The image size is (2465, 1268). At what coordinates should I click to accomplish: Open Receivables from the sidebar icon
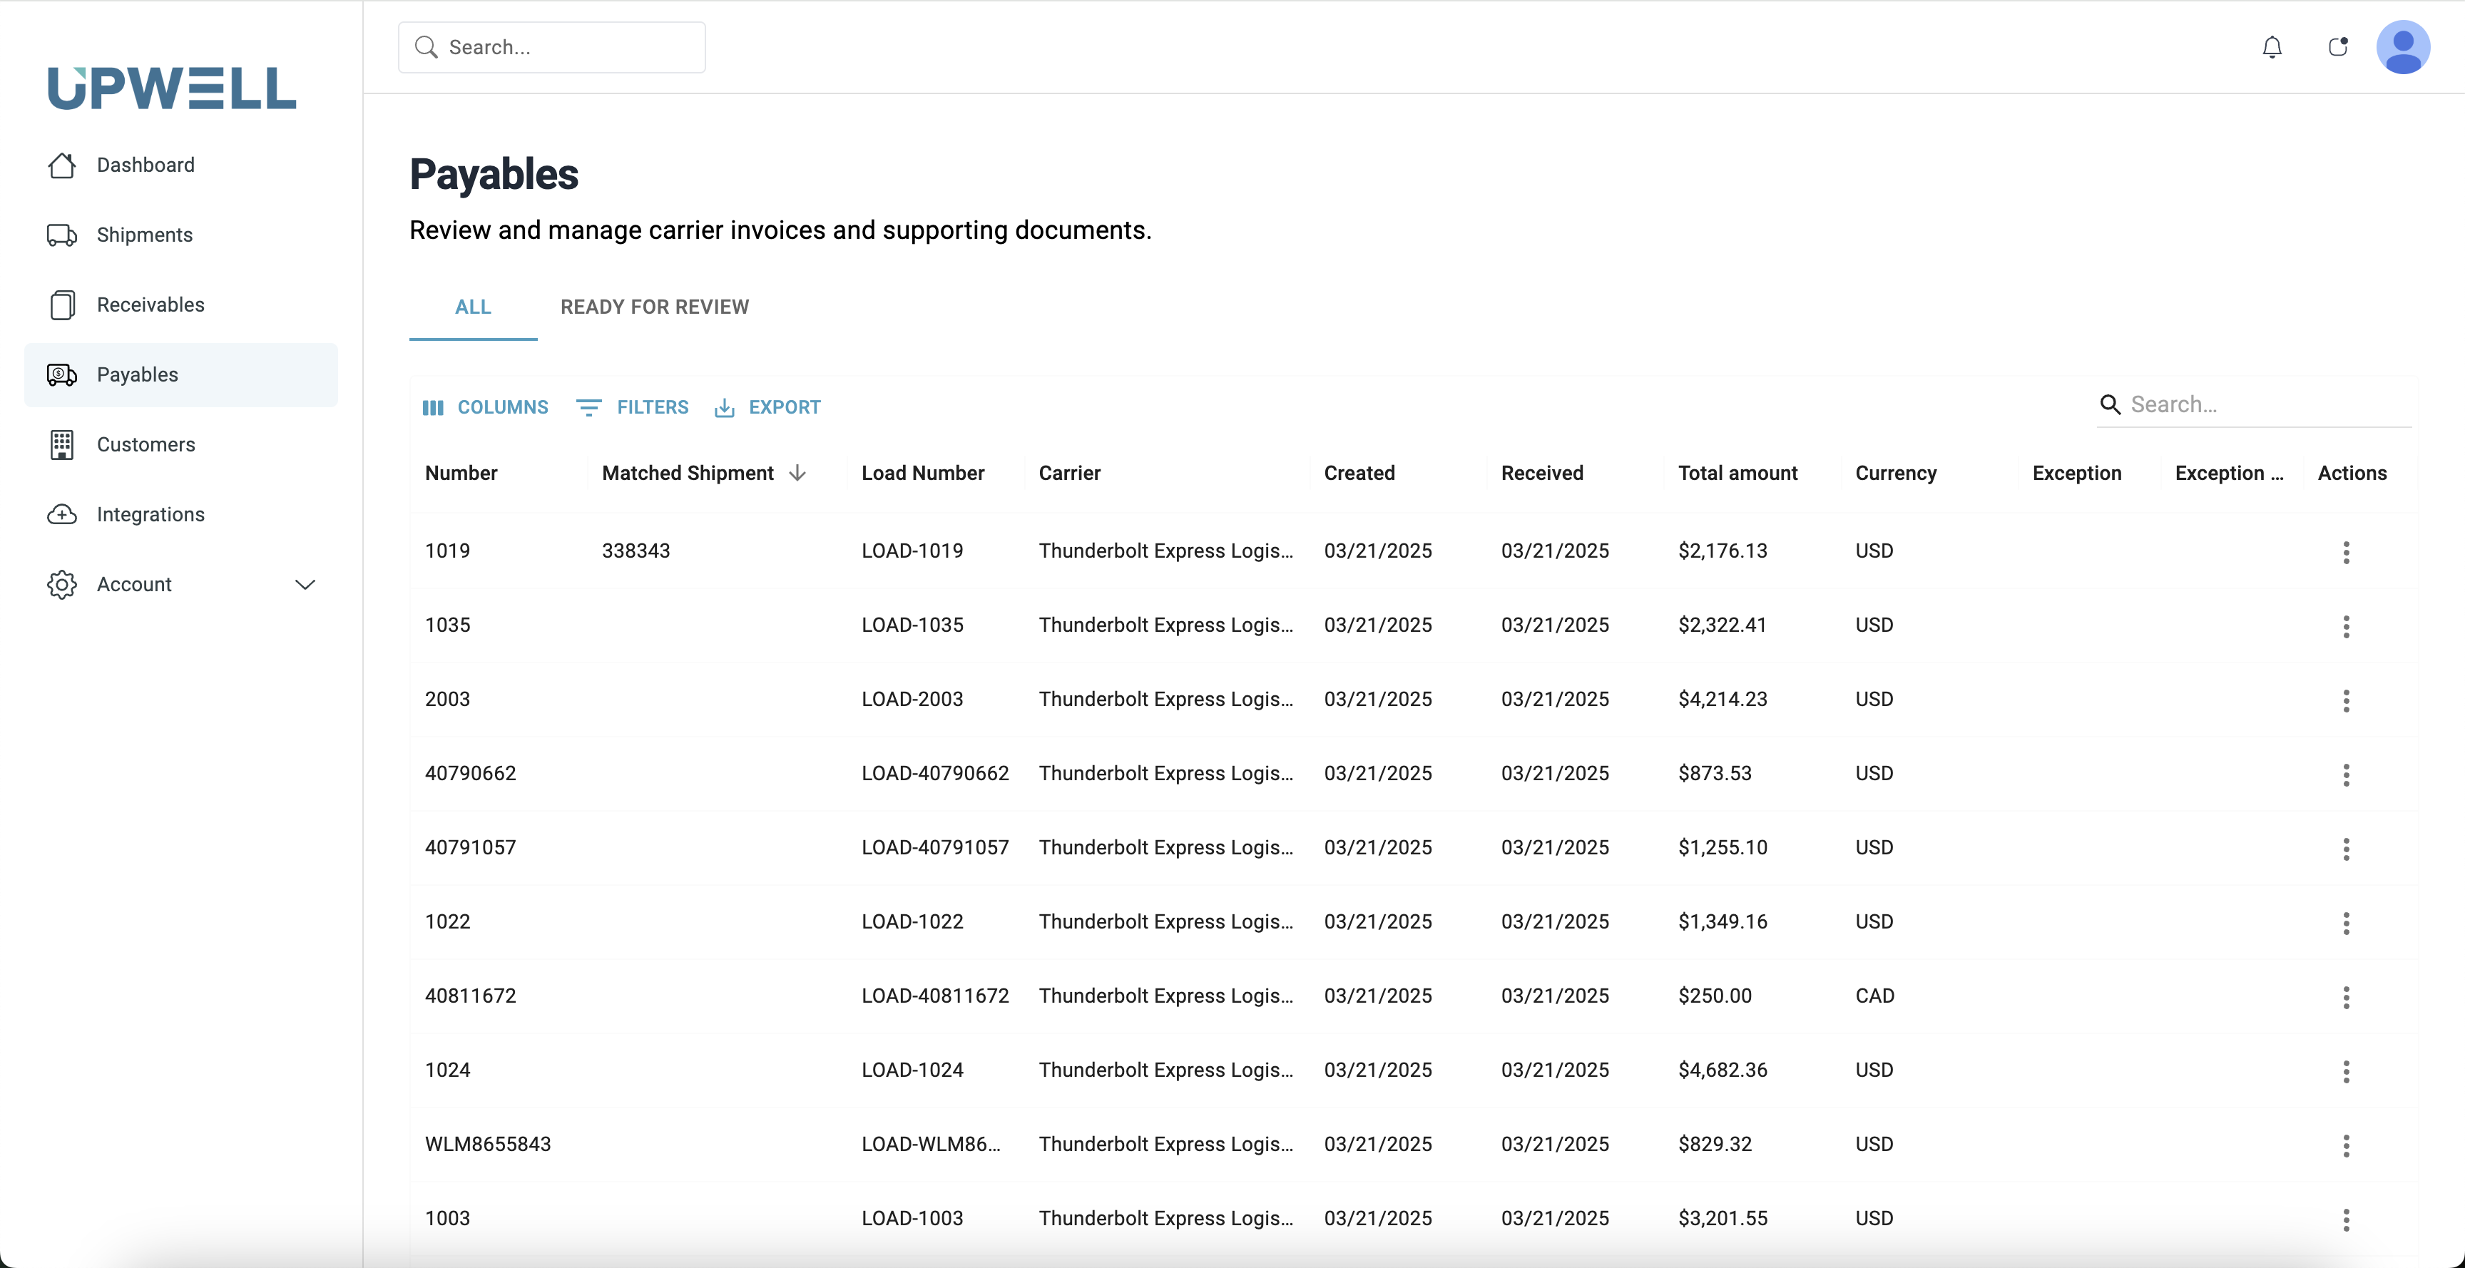pyautogui.click(x=61, y=305)
